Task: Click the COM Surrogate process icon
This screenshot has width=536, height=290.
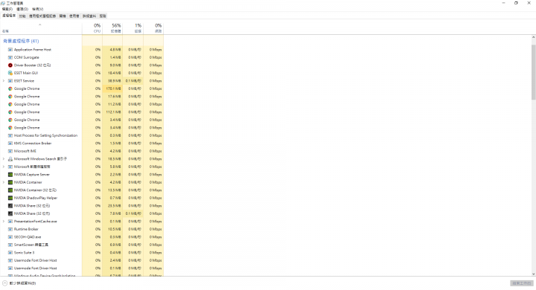Action: point(10,57)
